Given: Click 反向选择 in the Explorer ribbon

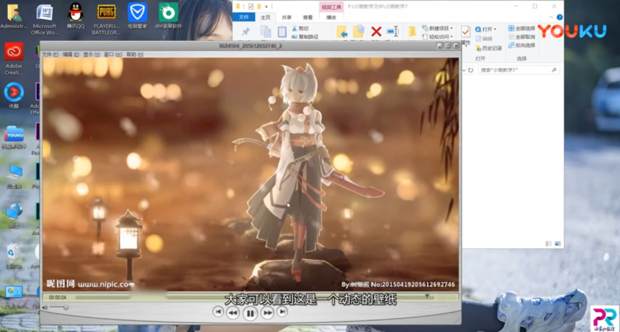Looking at the screenshot, I should [x=521, y=45].
